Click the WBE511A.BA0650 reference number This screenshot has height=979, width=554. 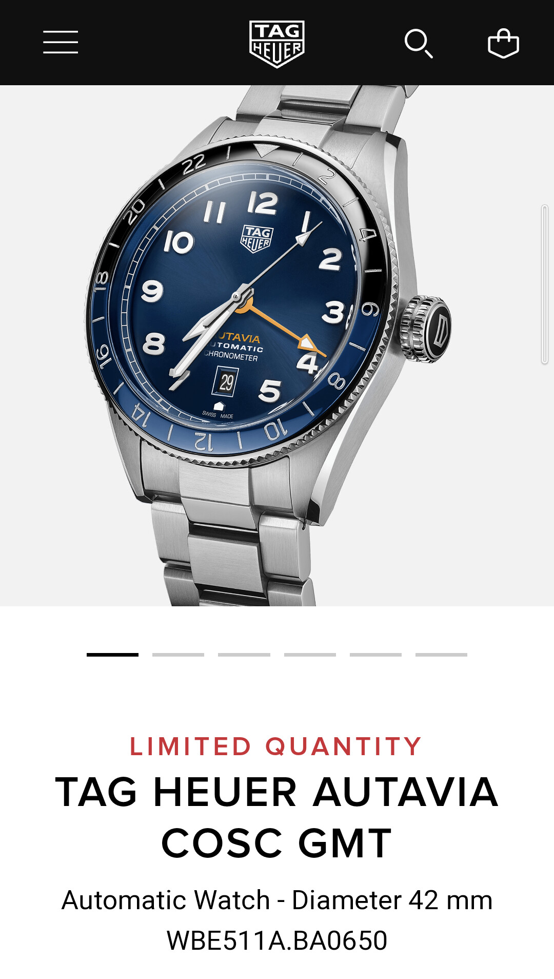point(277,940)
